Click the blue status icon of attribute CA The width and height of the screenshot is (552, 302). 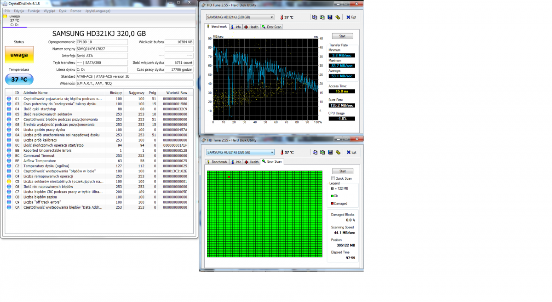click(x=9, y=207)
